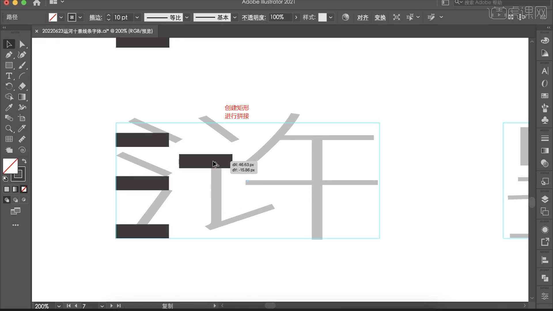Image resolution: width=553 pixels, height=311 pixels.
Task: Go to the Home screen
Action: tap(37, 3)
